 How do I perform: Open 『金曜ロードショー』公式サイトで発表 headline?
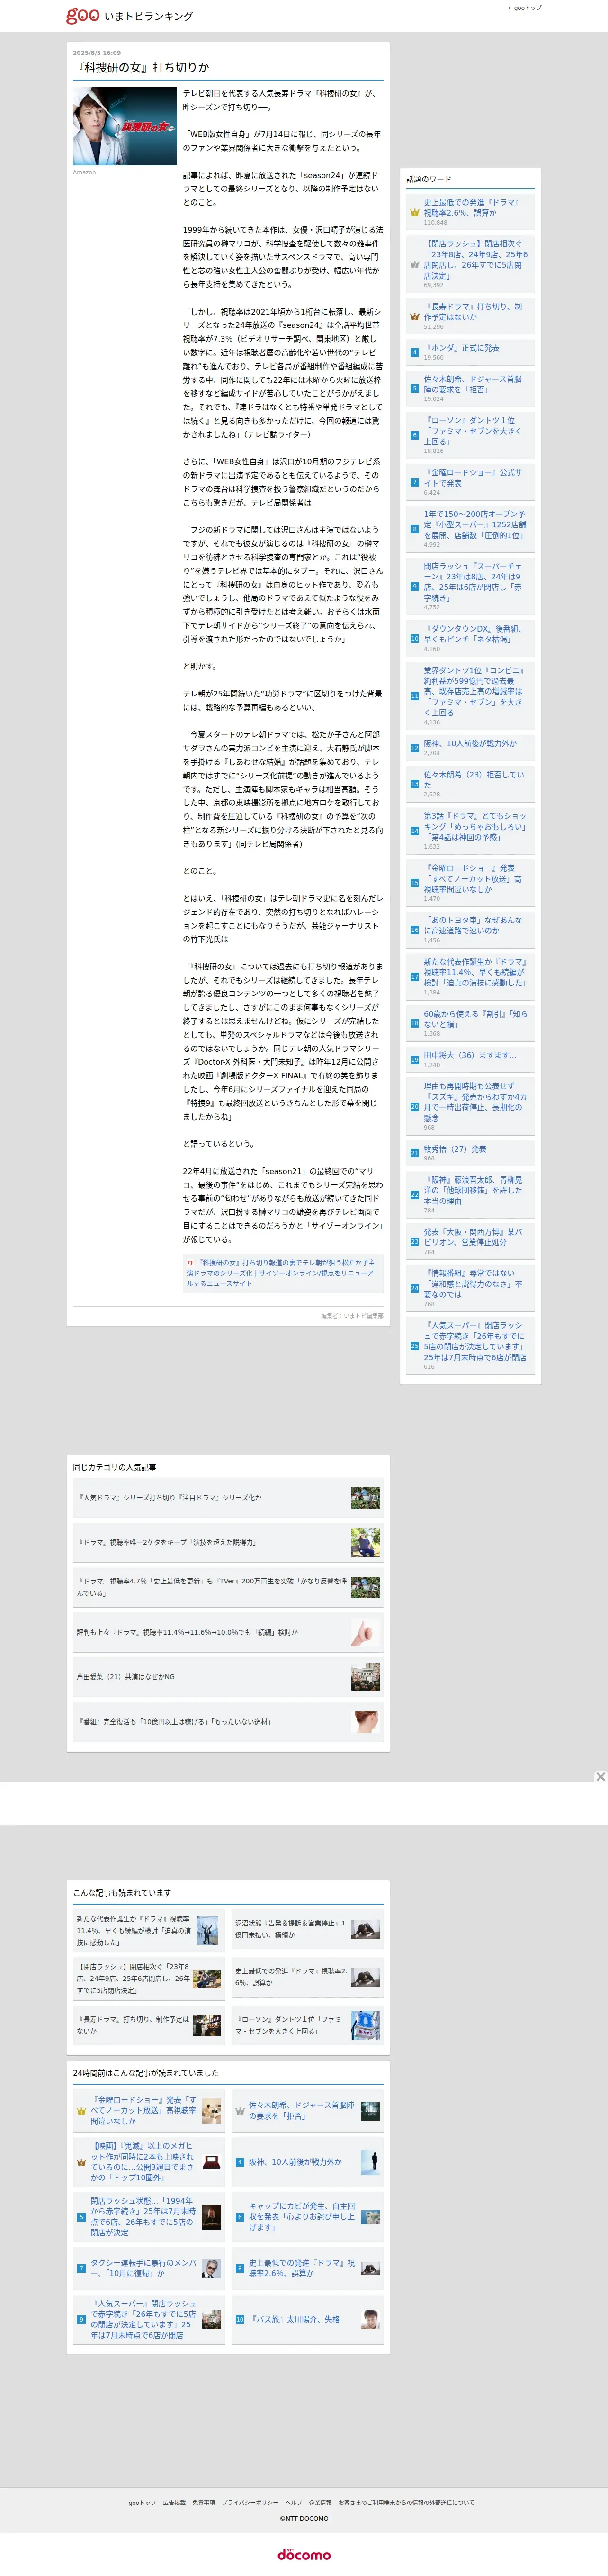(x=473, y=477)
